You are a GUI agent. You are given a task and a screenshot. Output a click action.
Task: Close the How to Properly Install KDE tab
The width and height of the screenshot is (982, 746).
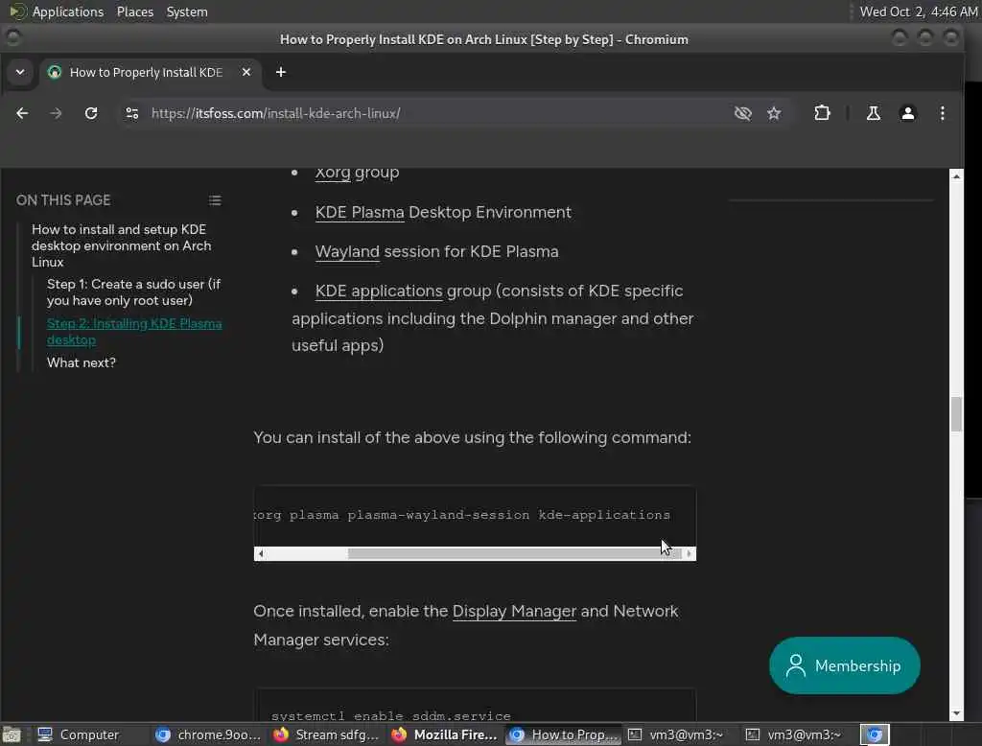tap(246, 72)
